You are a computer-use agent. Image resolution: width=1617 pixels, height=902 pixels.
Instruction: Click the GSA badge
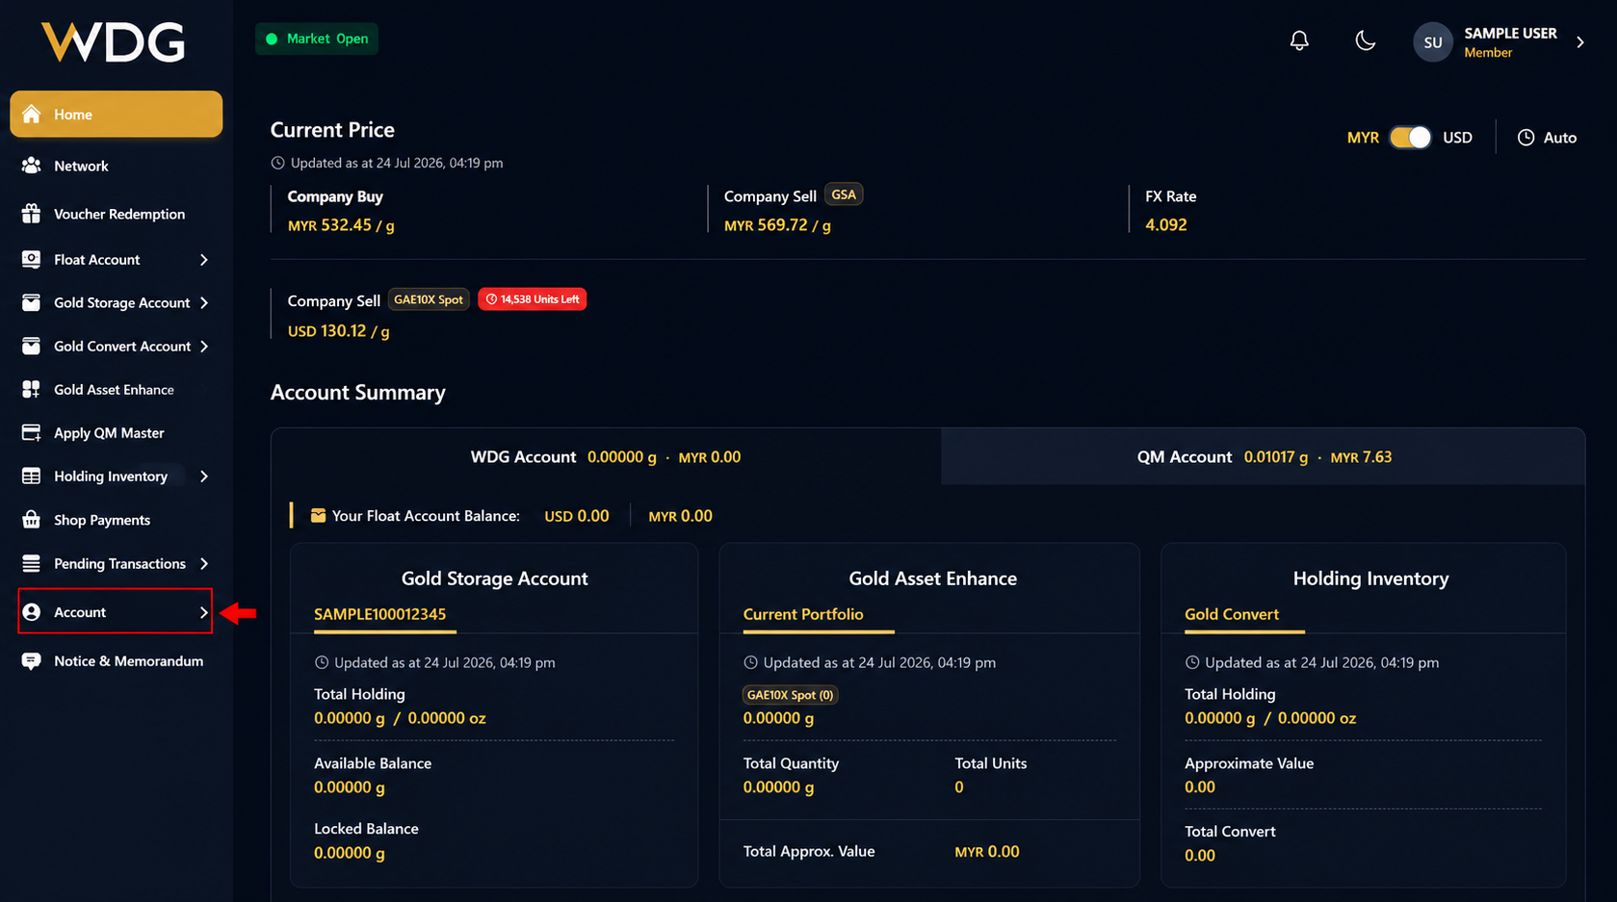pyautogui.click(x=844, y=194)
